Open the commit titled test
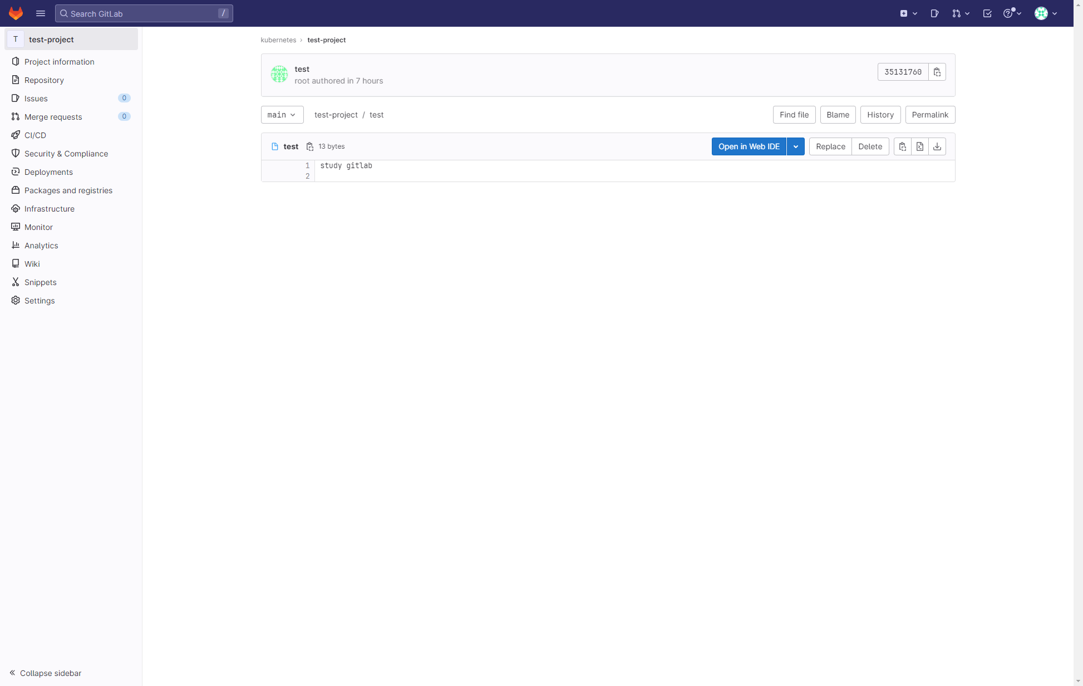 pyautogui.click(x=302, y=69)
